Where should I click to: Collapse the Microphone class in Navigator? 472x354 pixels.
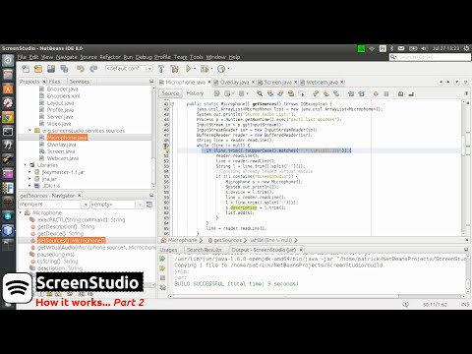pyautogui.click(x=21, y=212)
